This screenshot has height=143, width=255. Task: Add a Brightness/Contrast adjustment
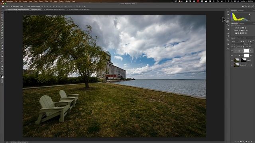236,28
